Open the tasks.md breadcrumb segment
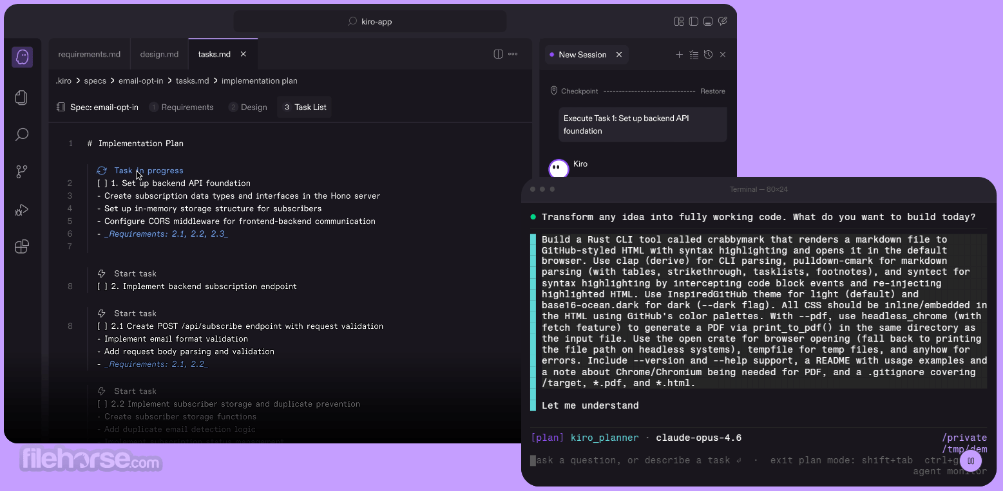This screenshot has width=1003, height=491. (x=193, y=80)
